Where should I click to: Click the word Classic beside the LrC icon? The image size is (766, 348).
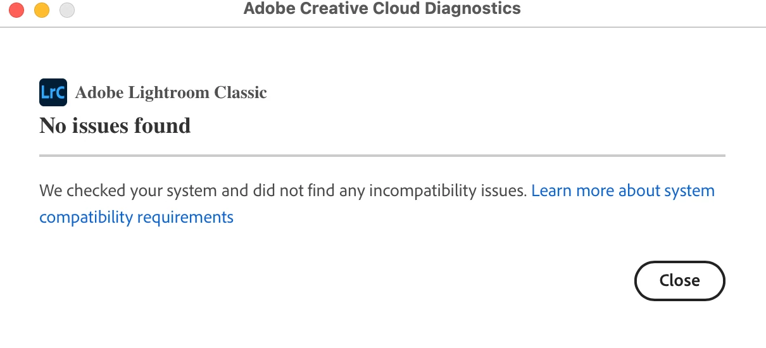(240, 92)
